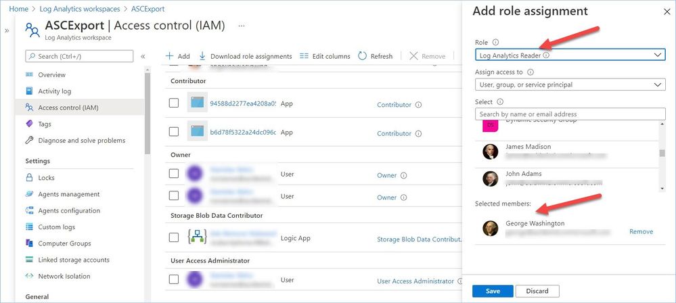Viewport: 676px width, 303px height.
Task: Click down arrow of member list scrollbar
Action: click(x=662, y=188)
